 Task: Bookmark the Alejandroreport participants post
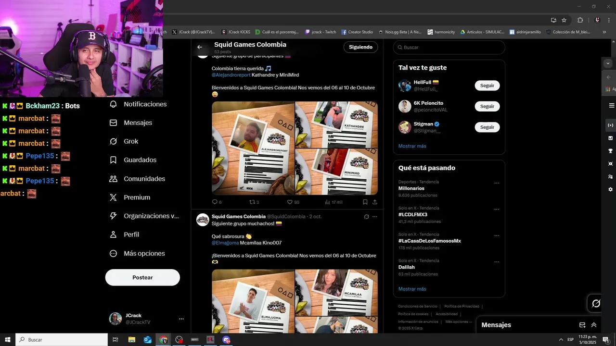coord(365,202)
